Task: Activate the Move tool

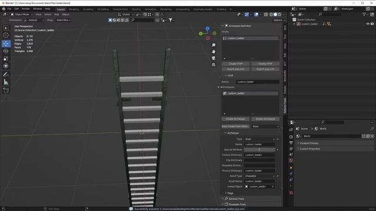Action: click(6, 43)
